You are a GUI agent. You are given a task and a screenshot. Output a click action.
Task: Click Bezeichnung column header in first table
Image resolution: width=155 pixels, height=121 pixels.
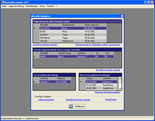73,25
